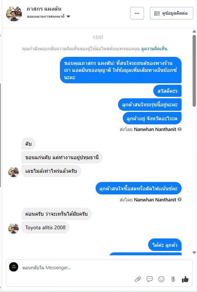Open ภาสกร แผงตัน profile picture in header
This screenshot has width=197, height=292.
(x=14, y=13)
